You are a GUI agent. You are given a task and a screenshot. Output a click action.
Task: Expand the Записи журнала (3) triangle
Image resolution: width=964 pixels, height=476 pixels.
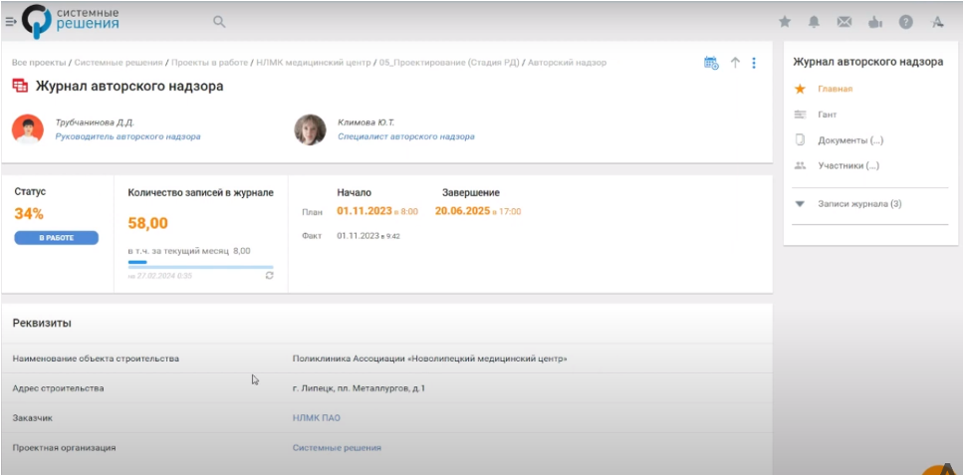pyautogui.click(x=800, y=203)
